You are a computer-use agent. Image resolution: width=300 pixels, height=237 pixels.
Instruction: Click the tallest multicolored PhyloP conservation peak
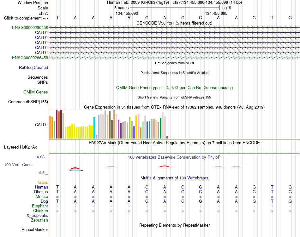tap(75, 169)
